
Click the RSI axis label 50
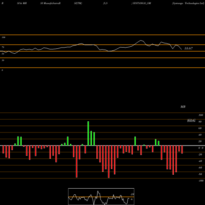pos(3,54)
